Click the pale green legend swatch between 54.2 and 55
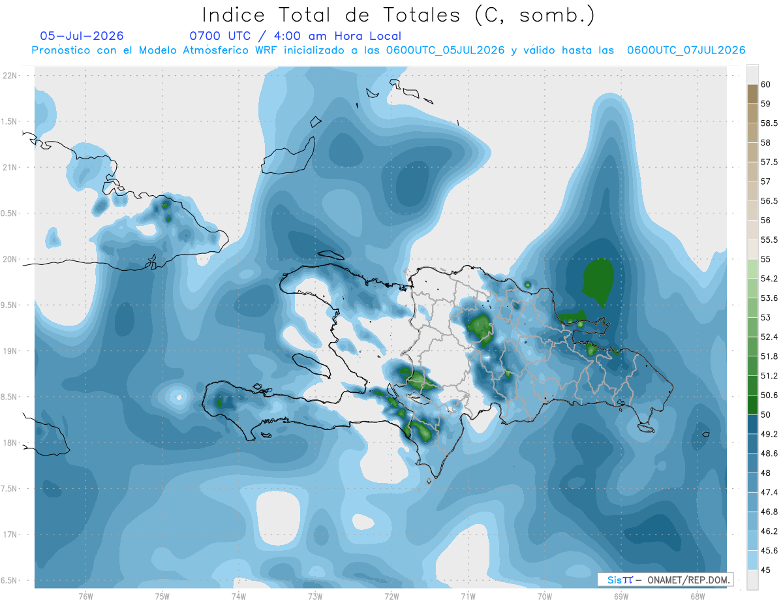783x605 pixels. click(x=752, y=269)
